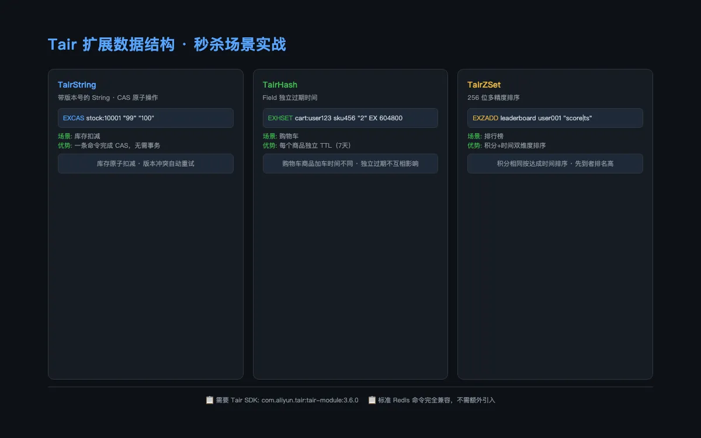The width and height of the screenshot is (701, 438).
Task: Click the box '库存原子扣减 · 版本冲突自动重试'
Action: [145, 164]
